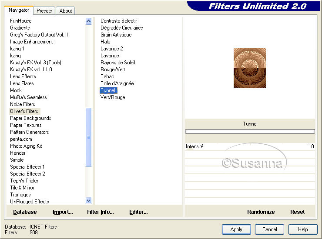Click the scroll down arrow in category list

click(x=88, y=201)
